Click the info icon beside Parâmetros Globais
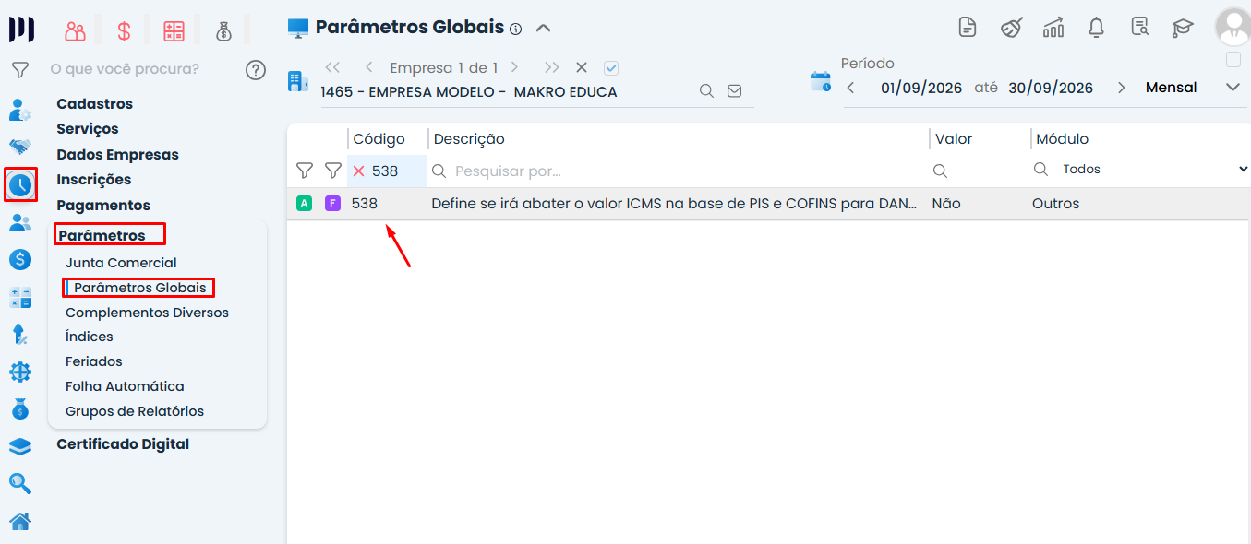 tap(516, 29)
